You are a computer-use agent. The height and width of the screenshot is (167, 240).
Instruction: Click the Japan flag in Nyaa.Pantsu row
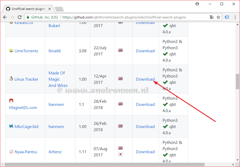(x=121, y=154)
